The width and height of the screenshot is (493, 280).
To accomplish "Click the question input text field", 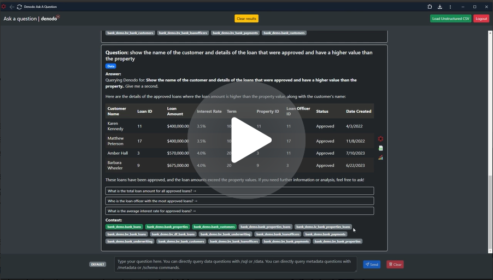I will pos(236,264).
